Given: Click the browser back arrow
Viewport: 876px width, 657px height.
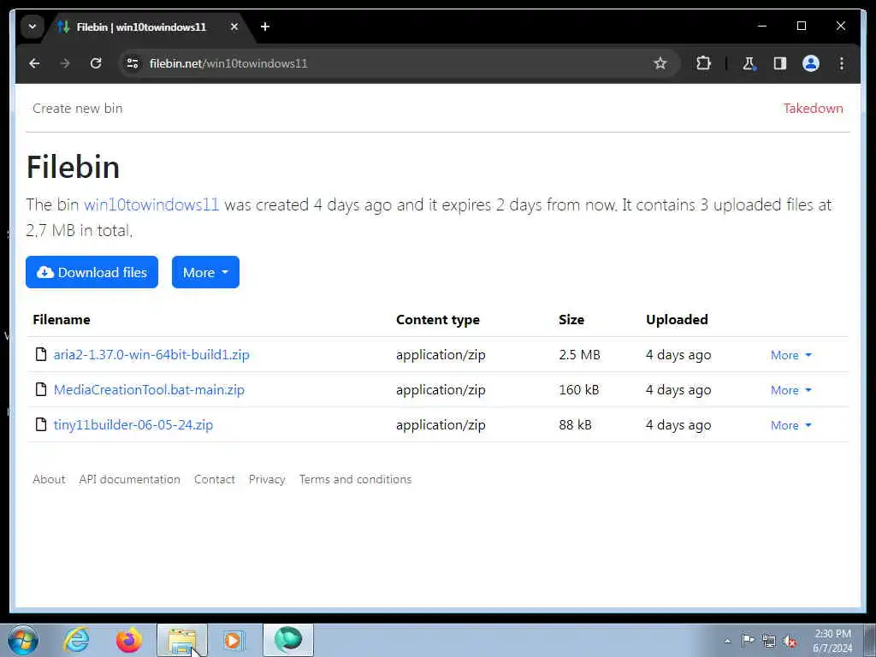Looking at the screenshot, I should point(34,63).
